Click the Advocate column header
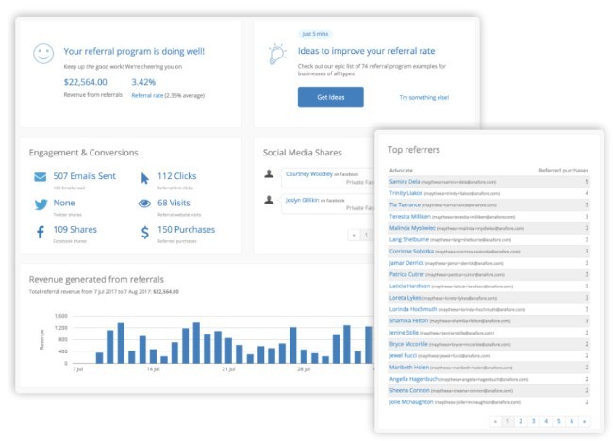 coord(401,171)
